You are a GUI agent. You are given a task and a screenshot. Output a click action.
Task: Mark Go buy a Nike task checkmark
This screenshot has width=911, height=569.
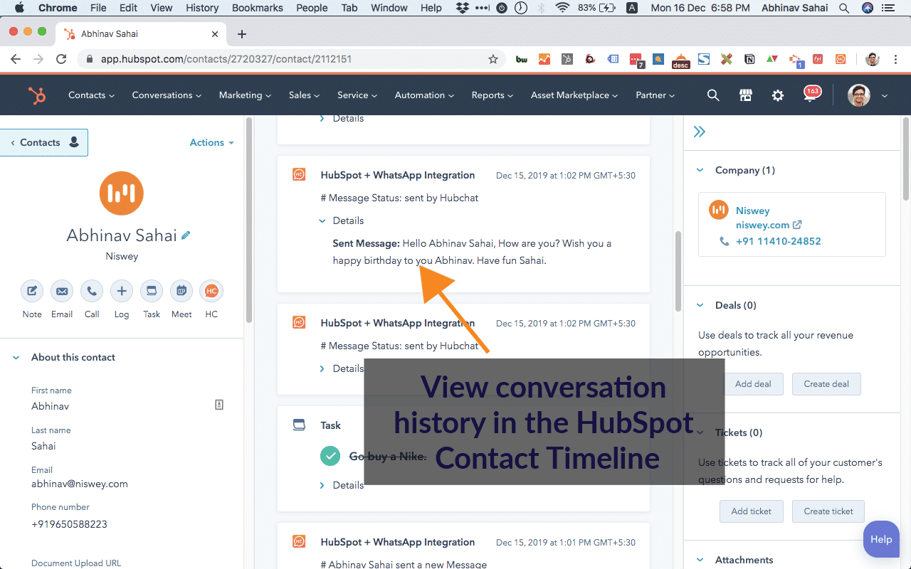click(330, 456)
